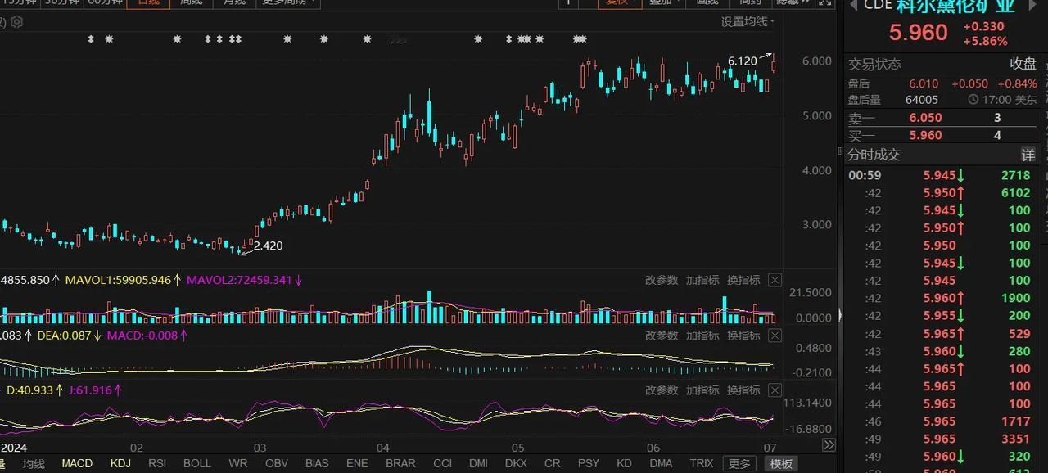Select the CCI indicator tab
The height and width of the screenshot is (473, 1048).
[442, 464]
